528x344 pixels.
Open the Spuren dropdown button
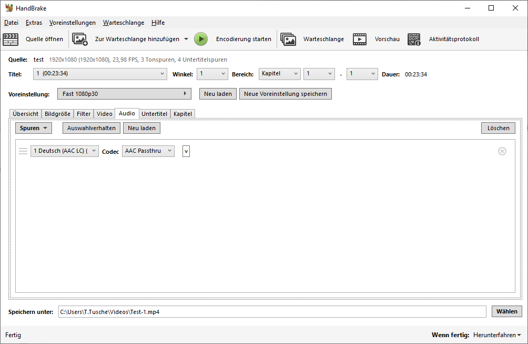click(33, 128)
